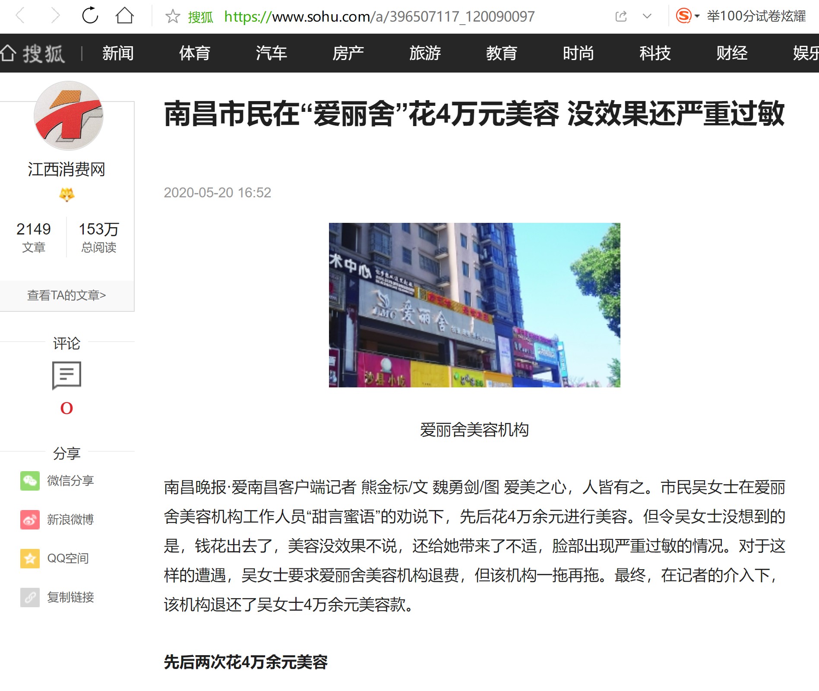Click the publish date 2020-05-20 16:52

pyautogui.click(x=218, y=193)
